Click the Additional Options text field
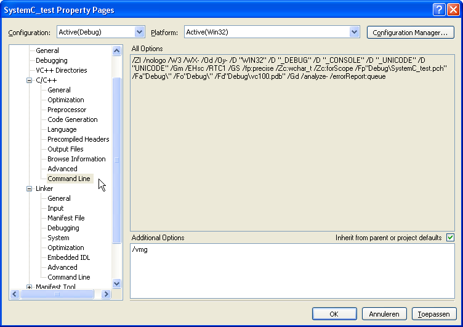Viewport: 463px width, 327px height. point(292,270)
